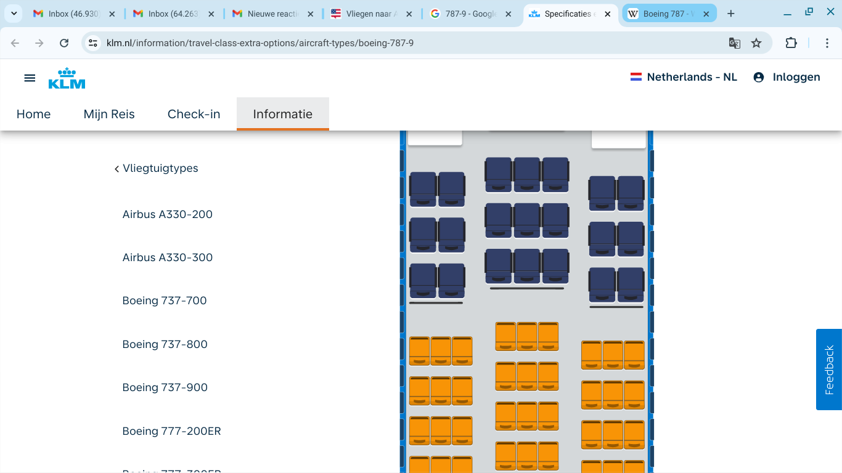Image resolution: width=842 pixels, height=473 pixels.
Task: Open the Google Translate page icon
Action: pyautogui.click(x=734, y=43)
